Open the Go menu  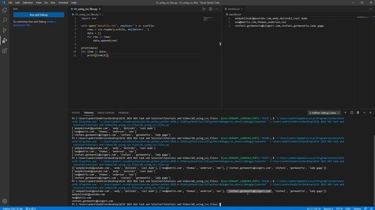click(x=46, y=2)
